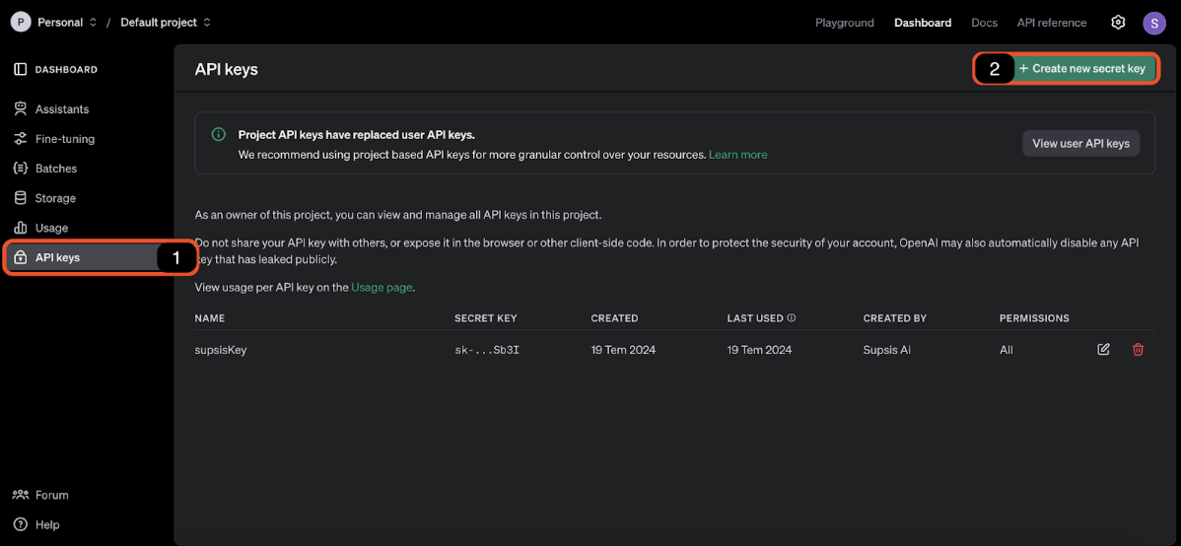This screenshot has width=1181, height=546.
Task: Click the info icon in the notice banner
Action: point(219,135)
